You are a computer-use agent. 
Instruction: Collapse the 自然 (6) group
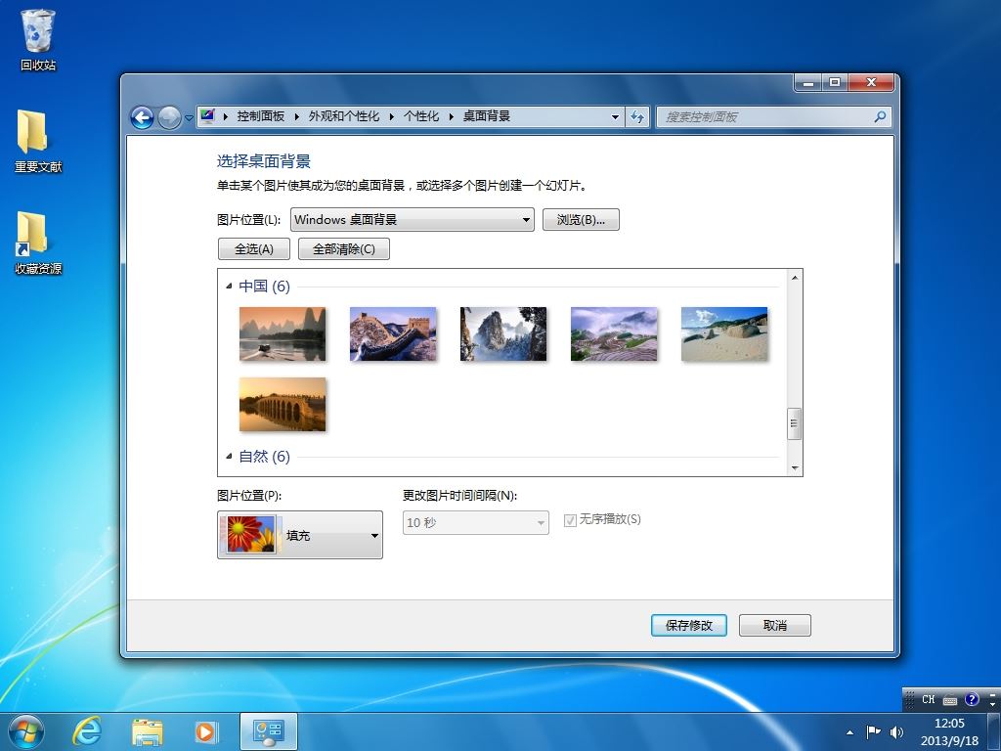(229, 456)
